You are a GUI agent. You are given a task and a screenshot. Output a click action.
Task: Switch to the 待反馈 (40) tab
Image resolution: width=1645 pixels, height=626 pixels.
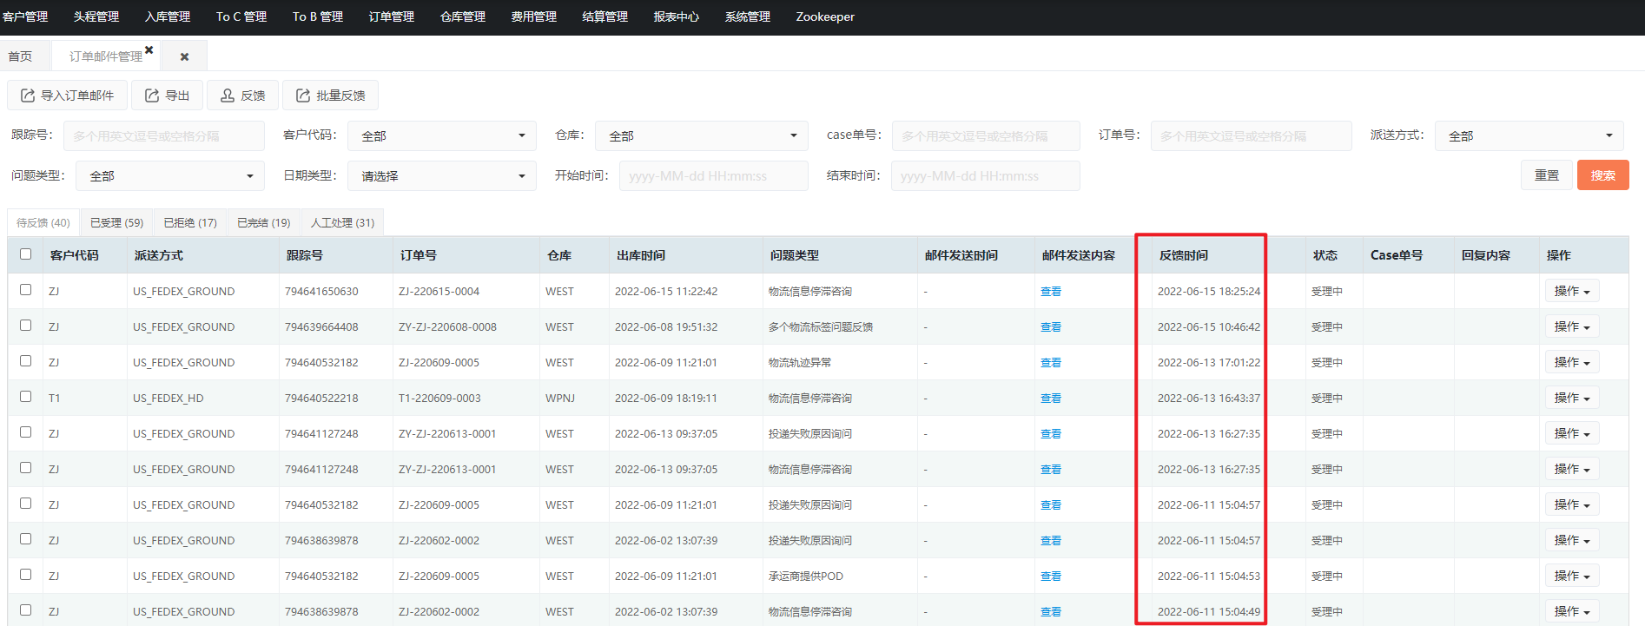point(43,223)
